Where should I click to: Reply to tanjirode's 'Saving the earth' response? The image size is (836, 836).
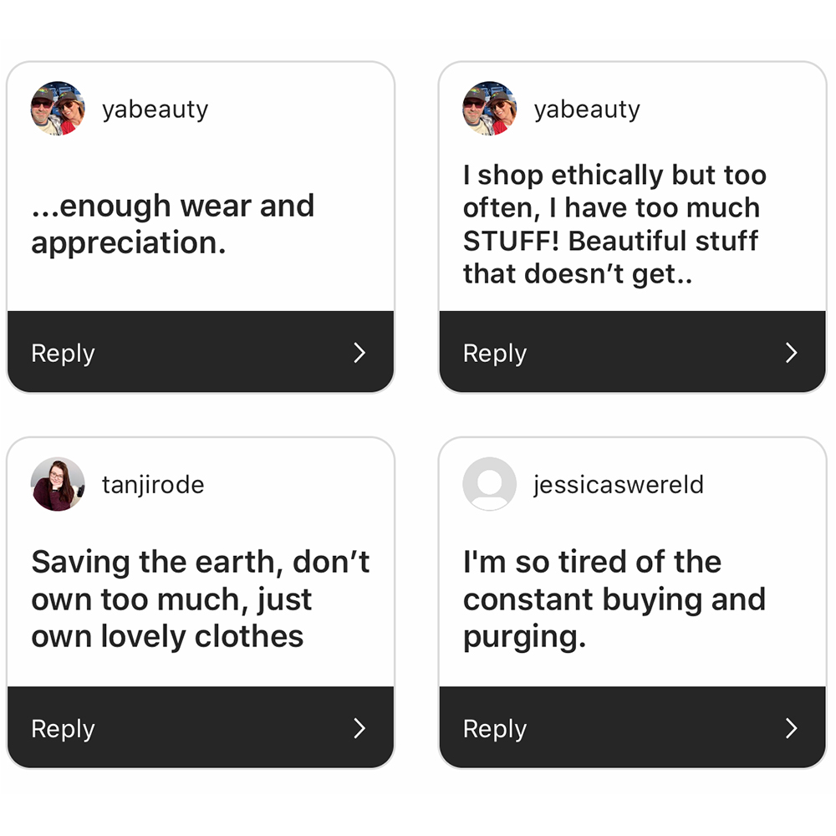click(x=201, y=728)
